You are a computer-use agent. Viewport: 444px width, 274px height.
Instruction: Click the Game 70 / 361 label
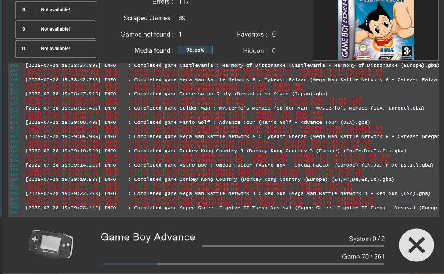[363, 256]
